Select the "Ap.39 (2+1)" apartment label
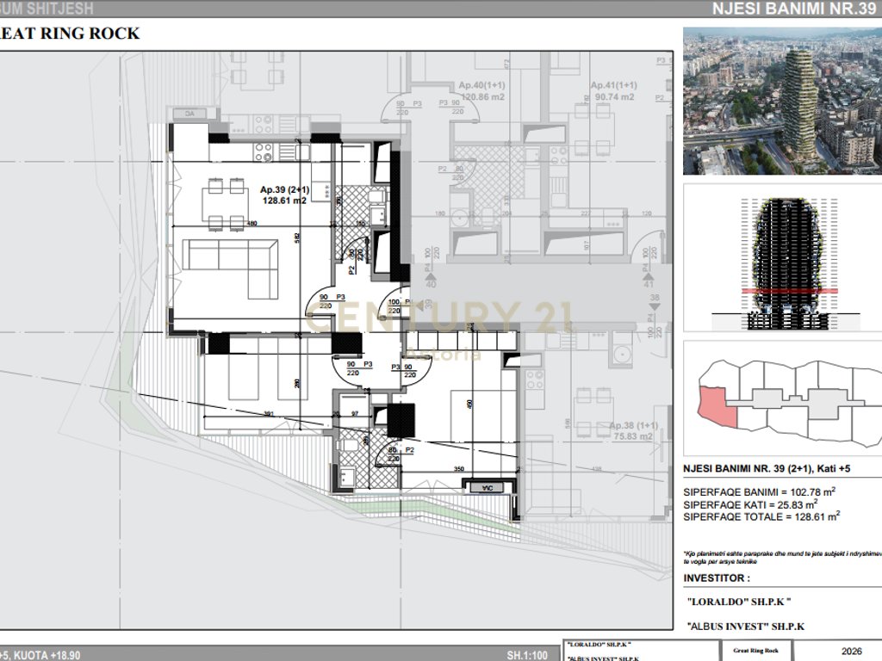The height and width of the screenshot is (661, 882). pos(284,190)
